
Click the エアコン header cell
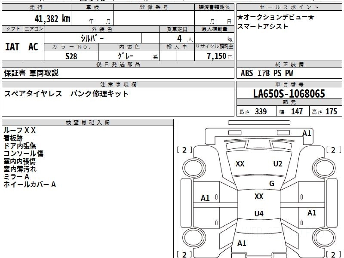pyautogui.click(x=34, y=29)
